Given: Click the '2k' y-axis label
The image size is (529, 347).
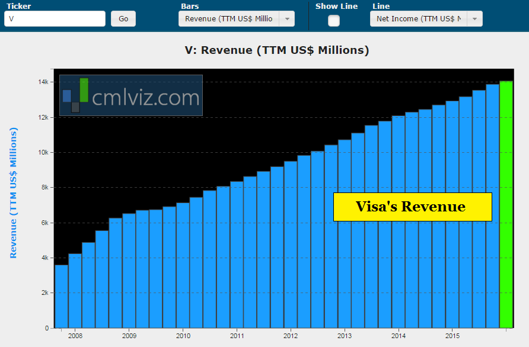Looking at the screenshot, I should coord(44,293).
